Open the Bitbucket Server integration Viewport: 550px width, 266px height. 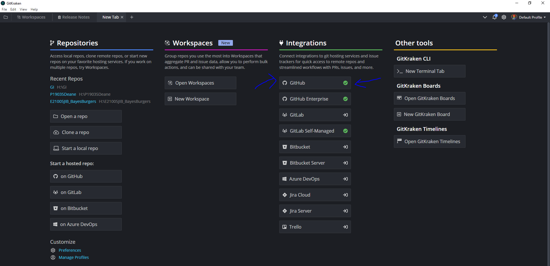point(315,163)
